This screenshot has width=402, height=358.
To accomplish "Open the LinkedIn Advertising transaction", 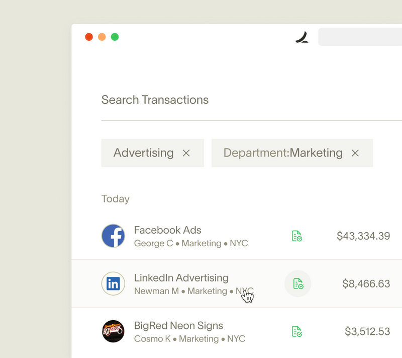I will 181,278.
